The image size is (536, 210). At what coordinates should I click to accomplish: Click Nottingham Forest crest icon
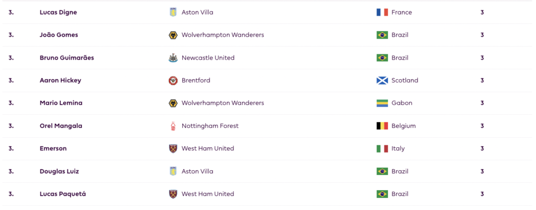pos(173,126)
